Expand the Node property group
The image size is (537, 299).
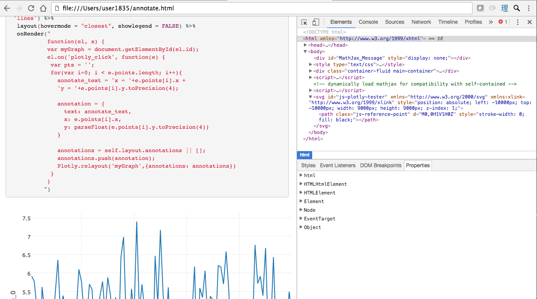pos(301,210)
